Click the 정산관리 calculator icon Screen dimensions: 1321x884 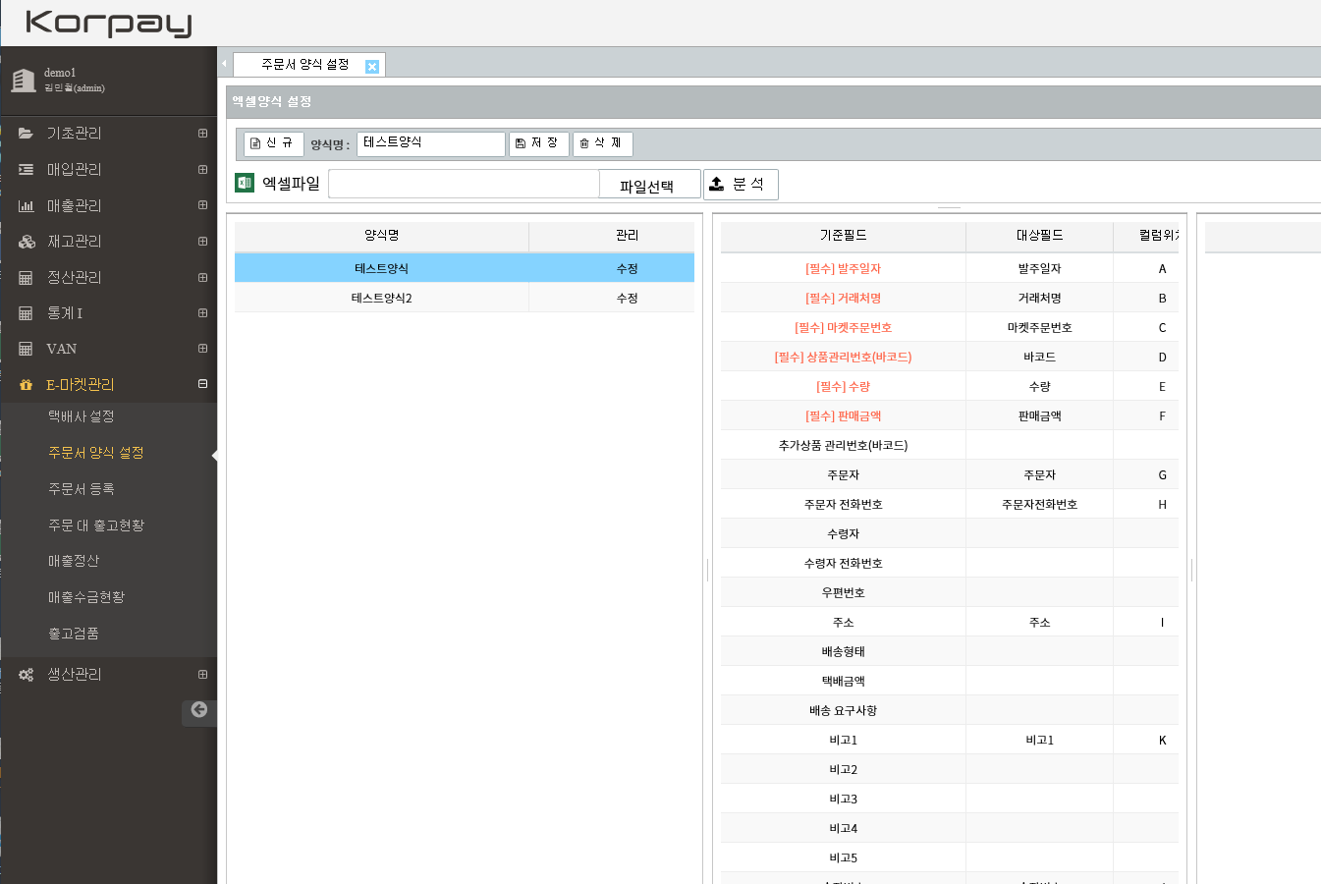pos(26,278)
